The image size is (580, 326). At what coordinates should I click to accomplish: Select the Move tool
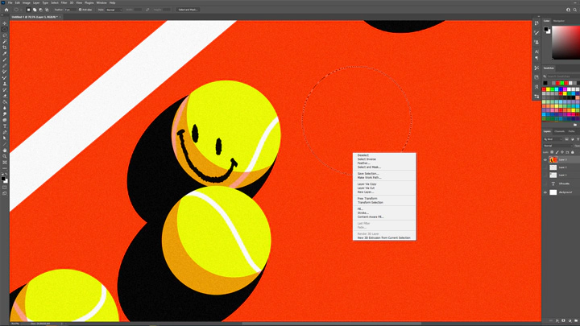pos(5,23)
